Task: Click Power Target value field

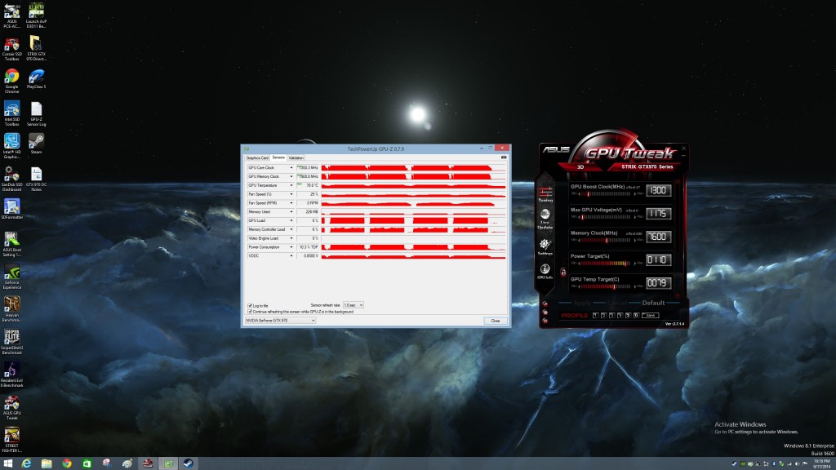Action: point(659,260)
